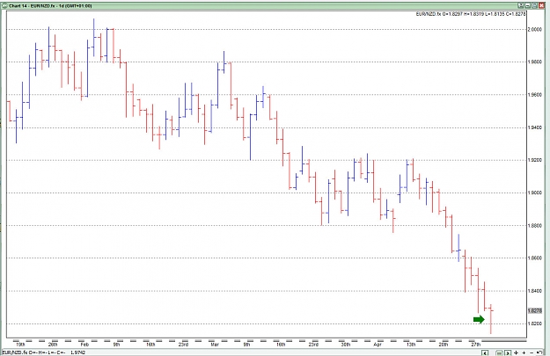
Task: Click the 'Chart 14 - EUR/NZD.fx' title text
Action: click(x=32, y=6)
